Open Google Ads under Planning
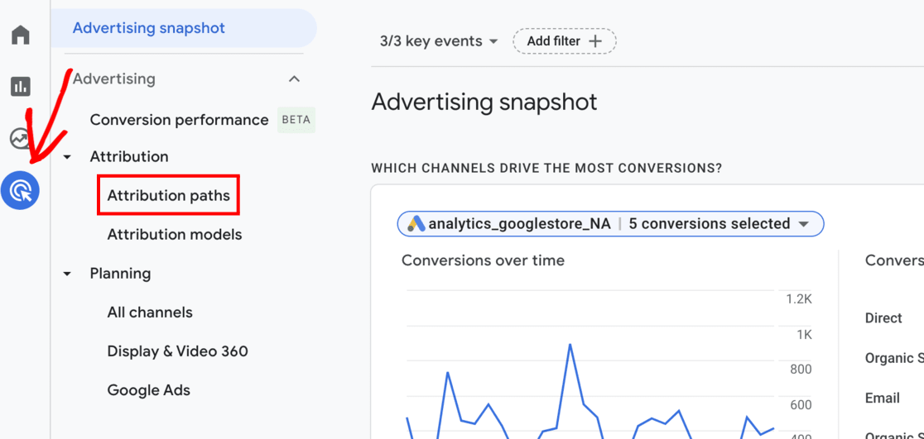 pyautogui.click(x=149, y=390)
